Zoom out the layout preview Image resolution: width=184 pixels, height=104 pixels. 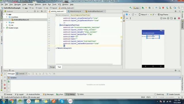pos(161,18)
